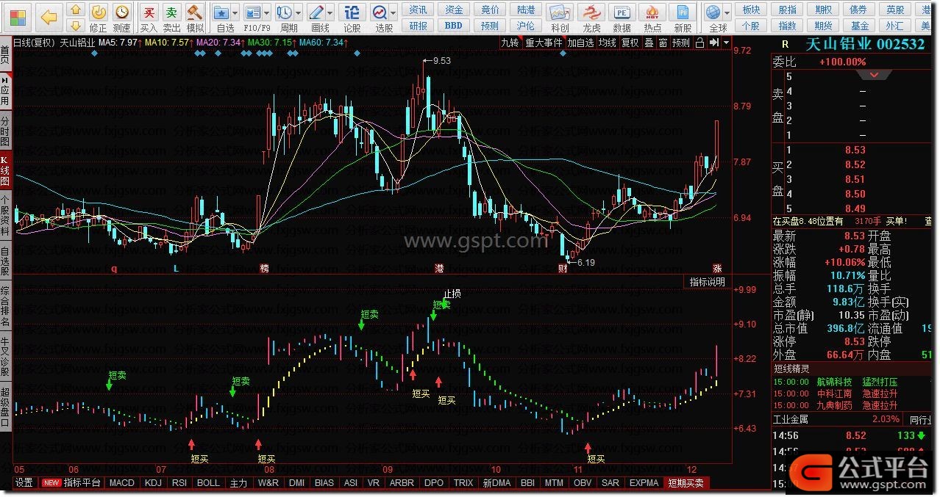Select the BOLL indicator tab

[x=208, y=483]
